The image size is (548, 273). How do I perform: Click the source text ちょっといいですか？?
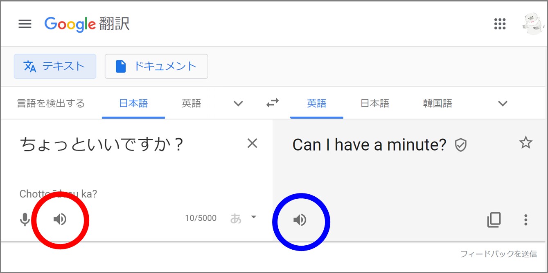click(x=101, y=145)
